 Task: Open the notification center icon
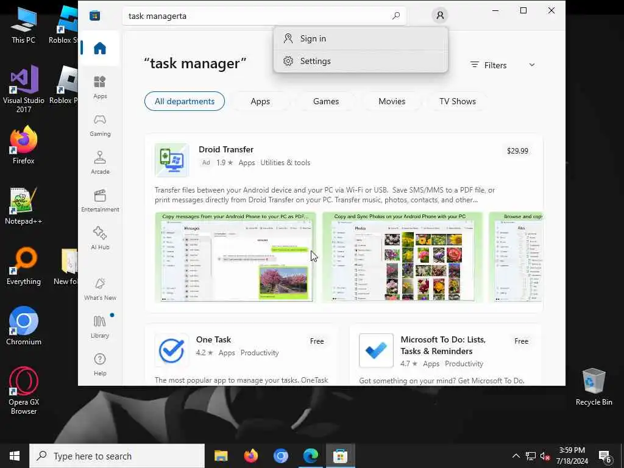pos(605,457)
